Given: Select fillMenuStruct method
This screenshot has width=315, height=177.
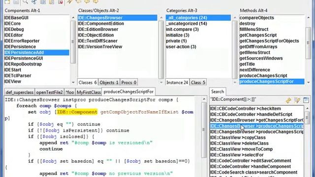Looking at the screenshot, I should 272,29.
